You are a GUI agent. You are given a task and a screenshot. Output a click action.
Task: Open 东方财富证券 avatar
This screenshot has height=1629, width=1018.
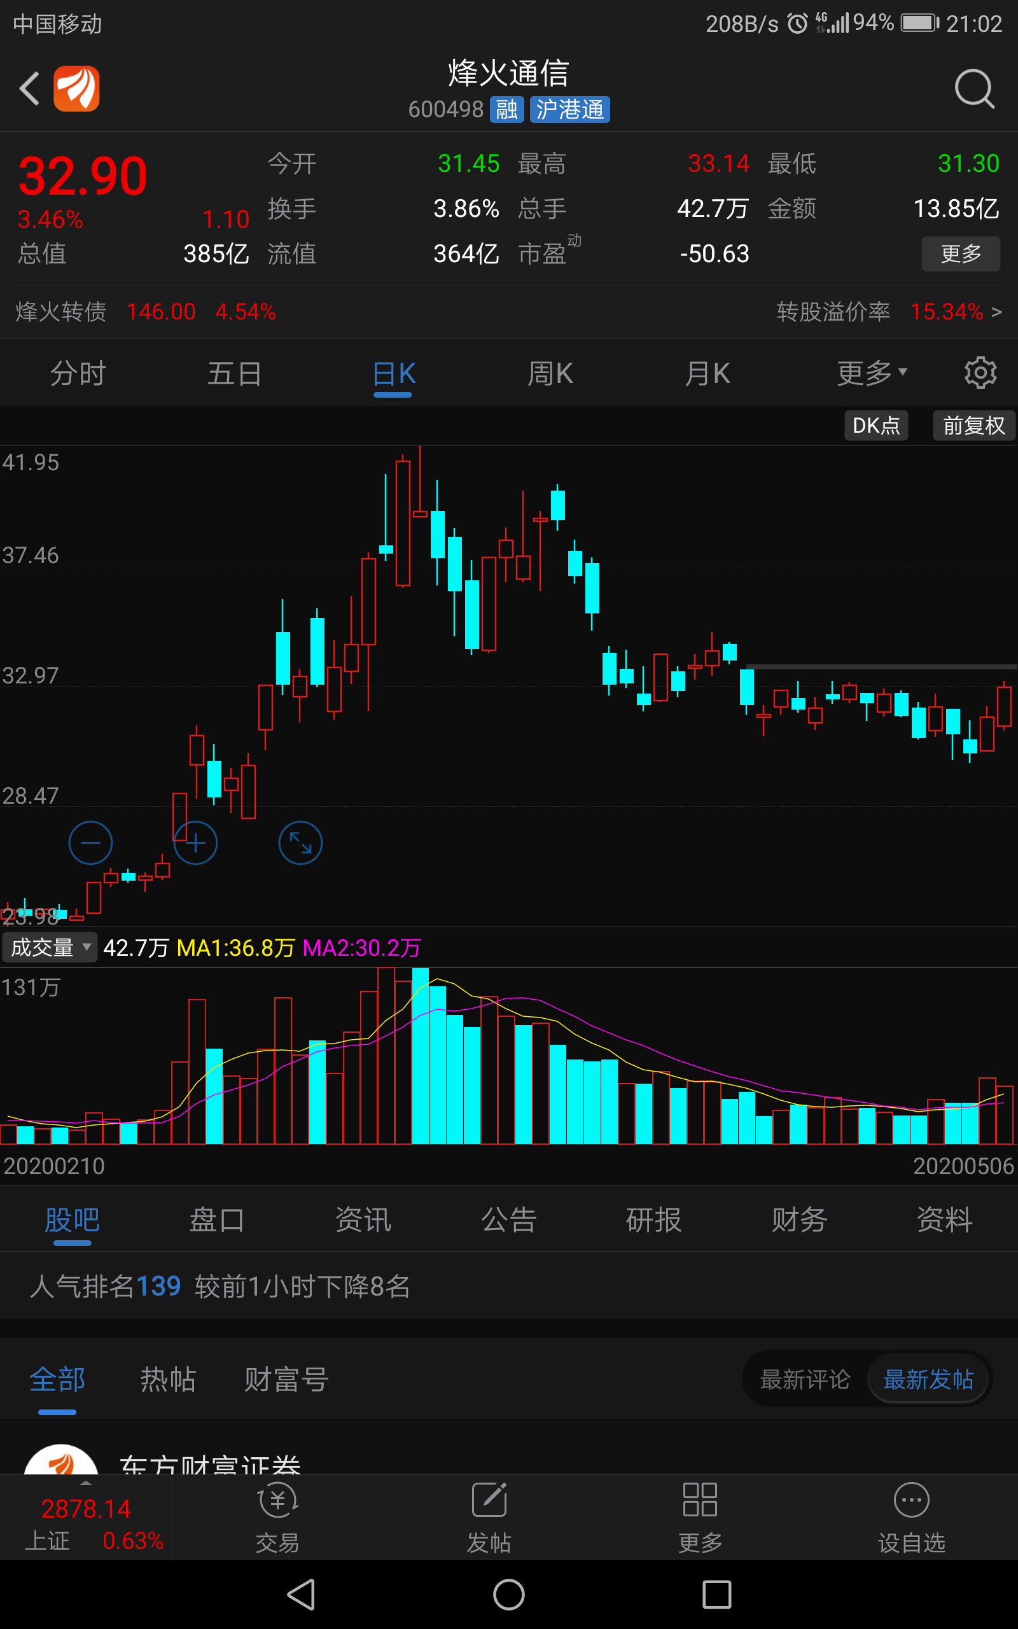(61, 1459)
